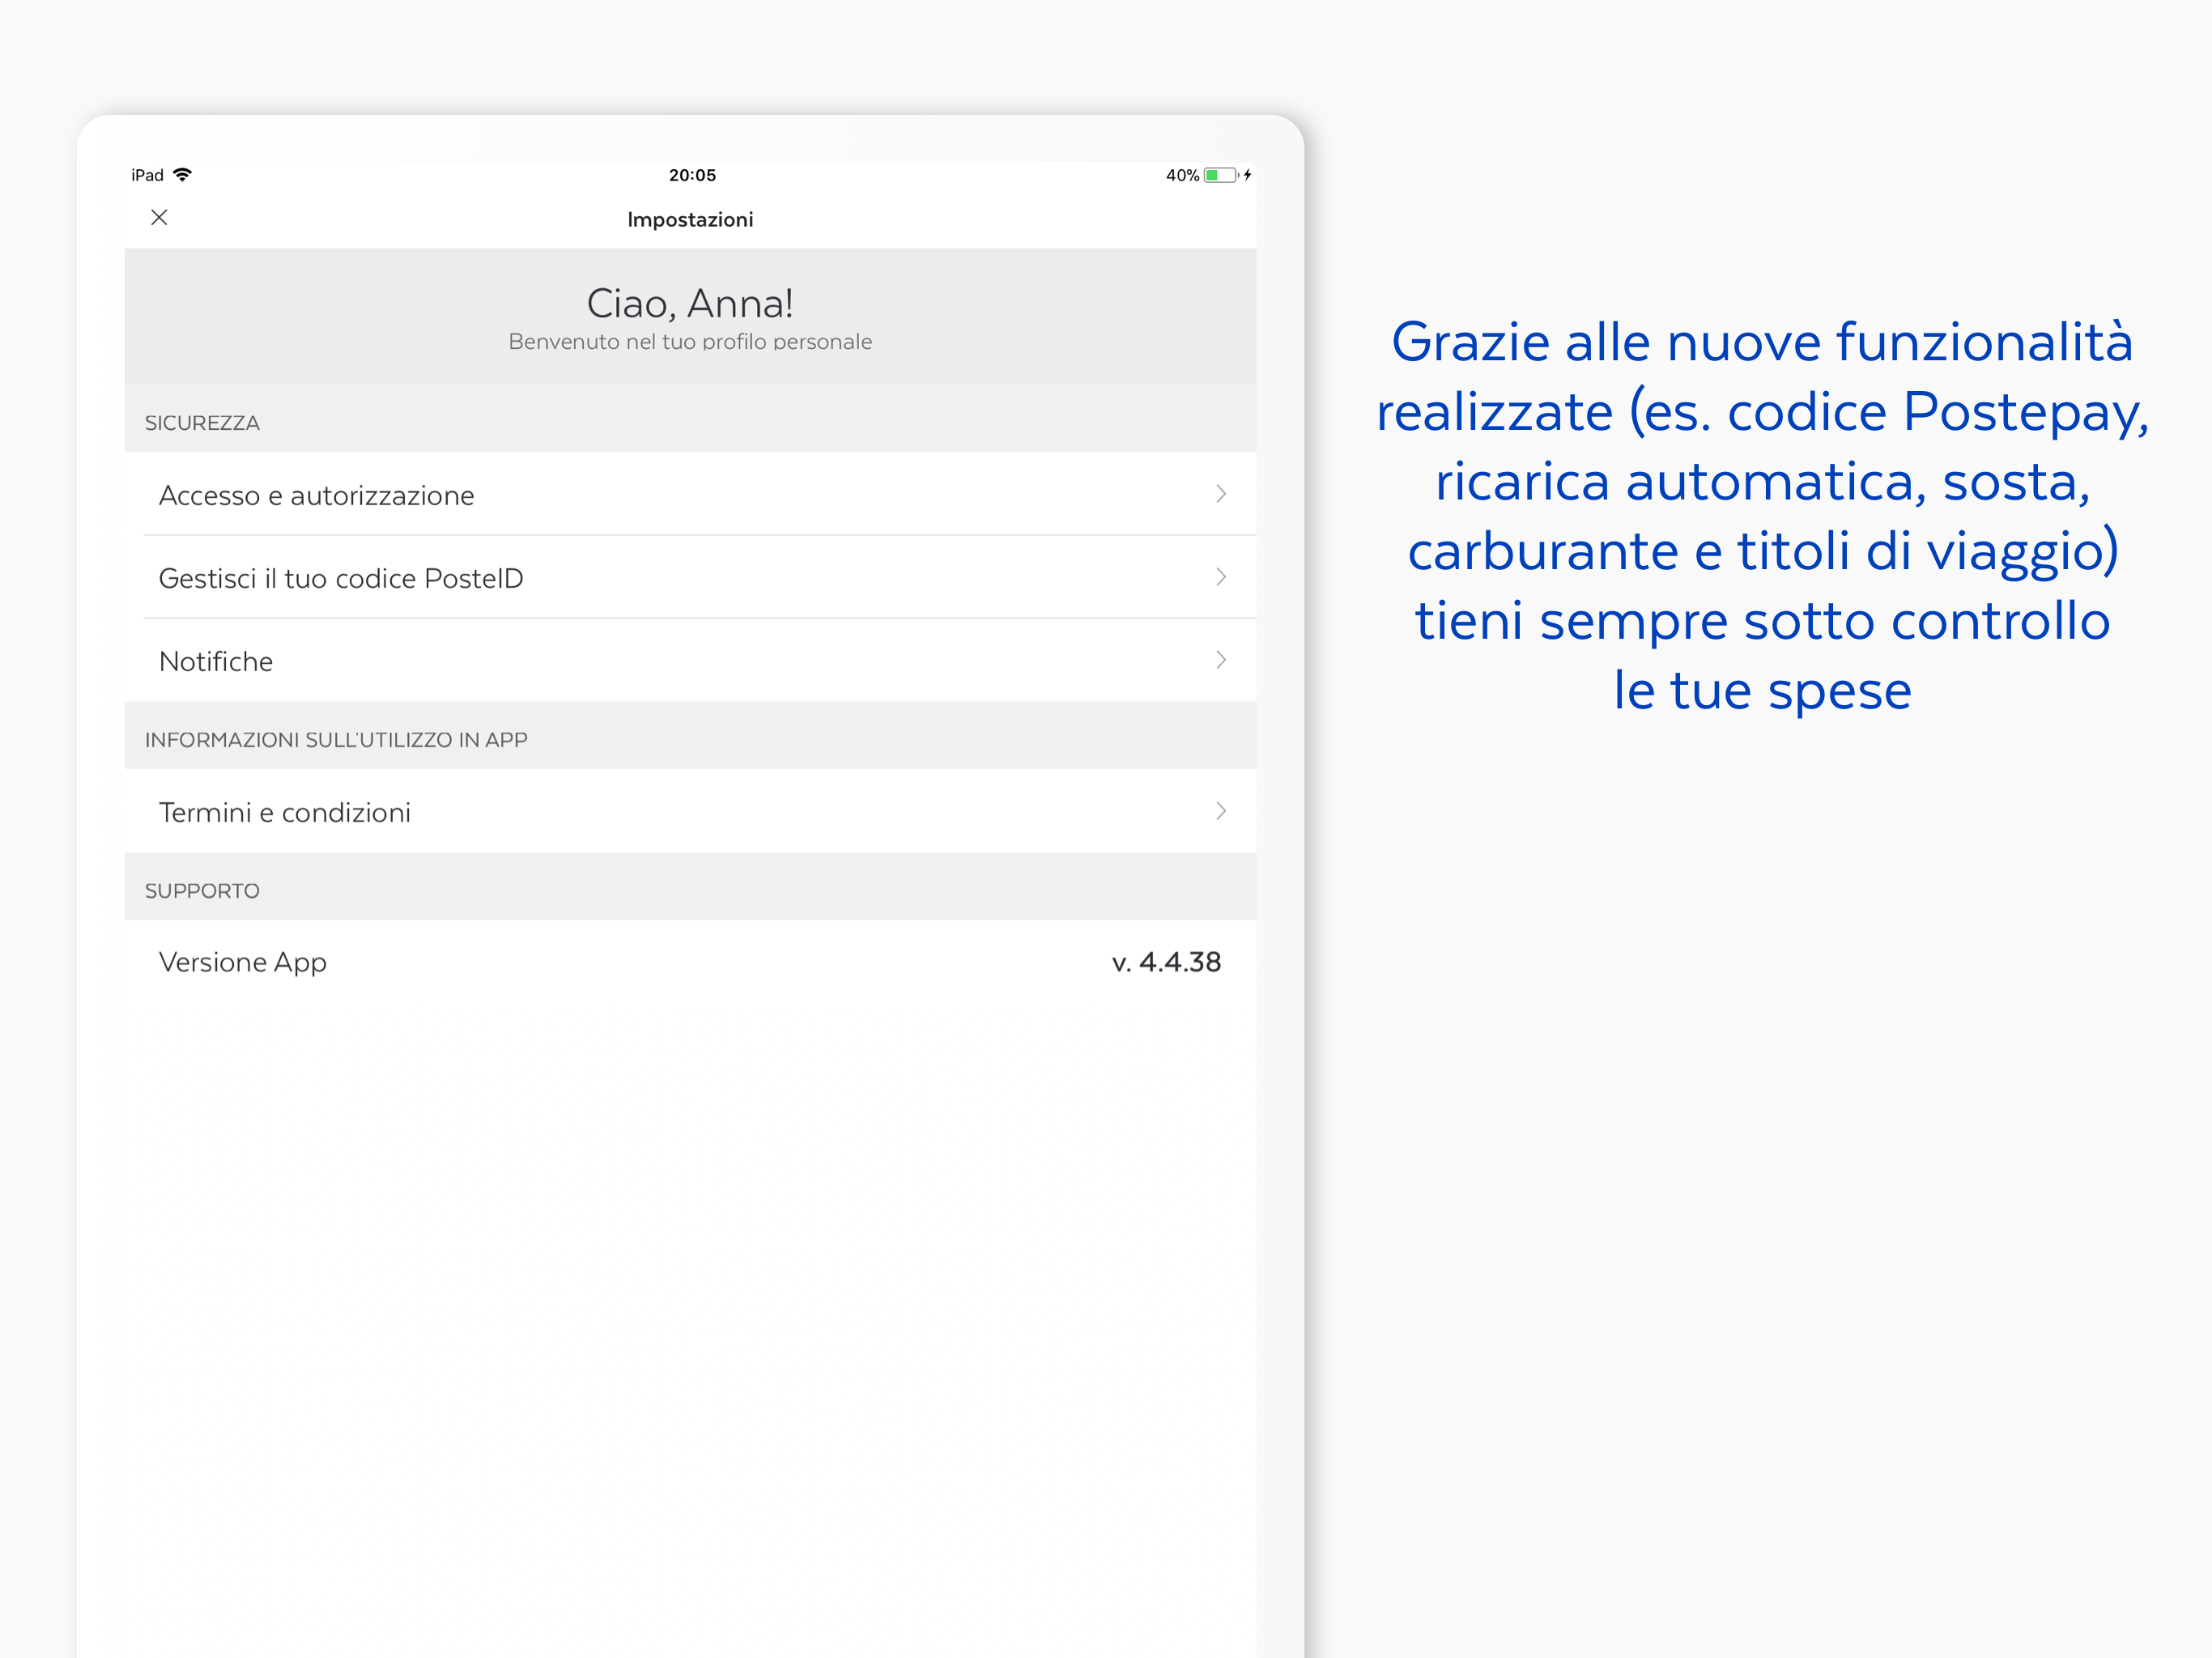Tap the 20:05 clock in status bar
The width and height of the screenshot is (2212, 1658).
click(692, 175)
